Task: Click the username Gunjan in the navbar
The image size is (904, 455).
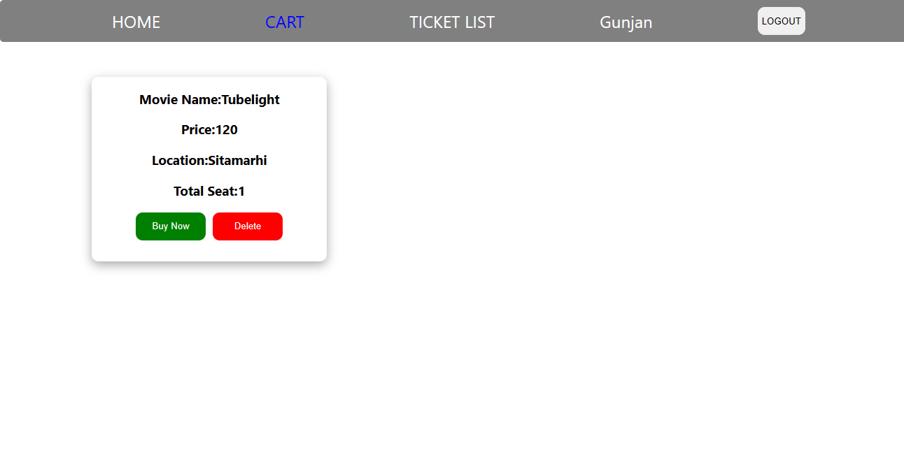Action: 626,22
